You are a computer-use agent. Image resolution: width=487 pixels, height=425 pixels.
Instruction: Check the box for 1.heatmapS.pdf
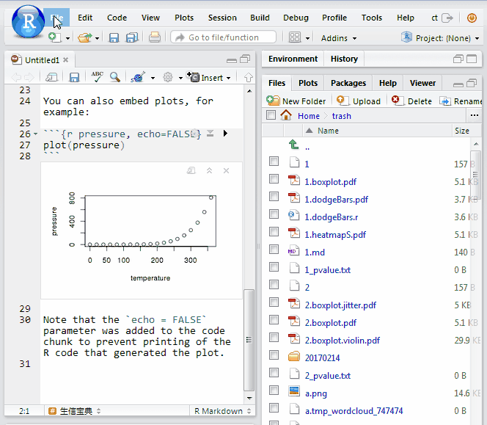[x=274, y=232]
